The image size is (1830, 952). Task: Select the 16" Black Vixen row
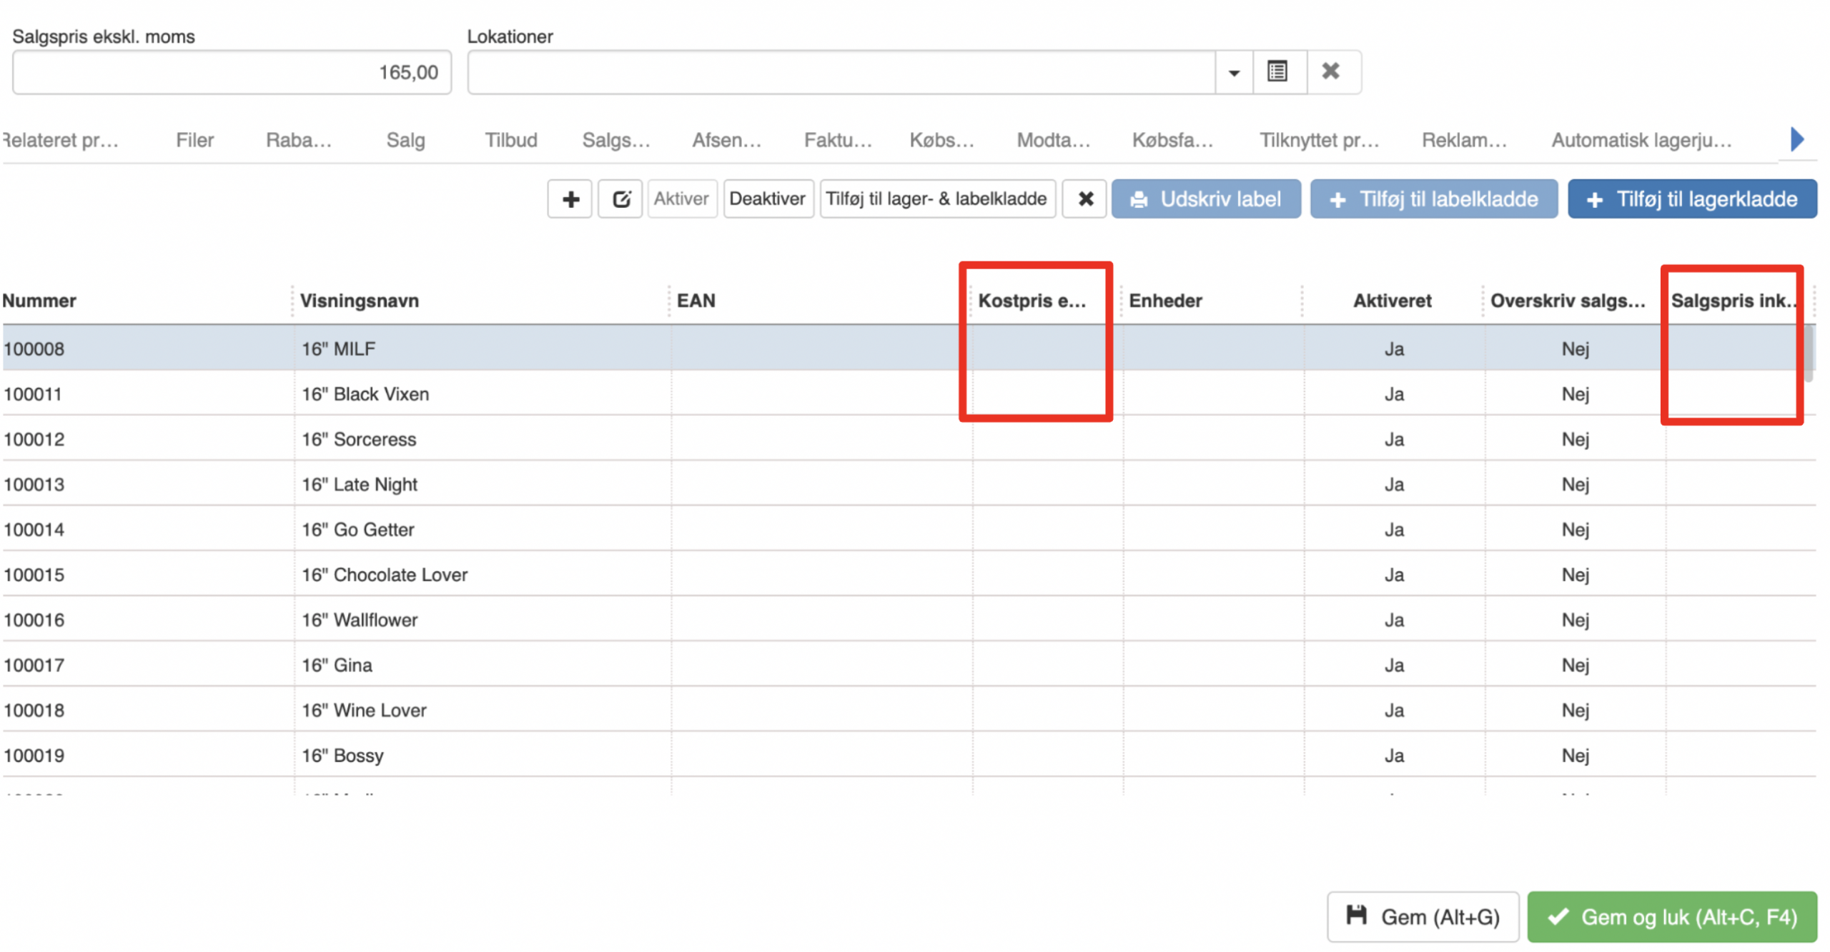[x=908, y=394]
